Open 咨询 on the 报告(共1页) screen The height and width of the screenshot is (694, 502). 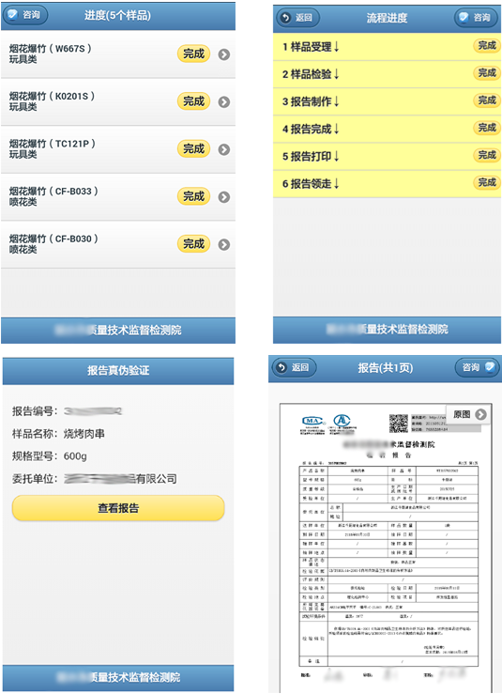478,367
